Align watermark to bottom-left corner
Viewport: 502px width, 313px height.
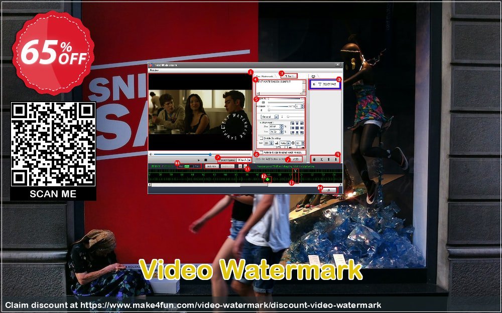293,132
